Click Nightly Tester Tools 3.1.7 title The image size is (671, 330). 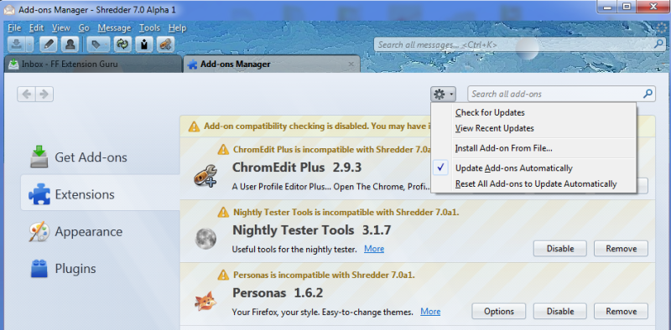click(311, 230)
